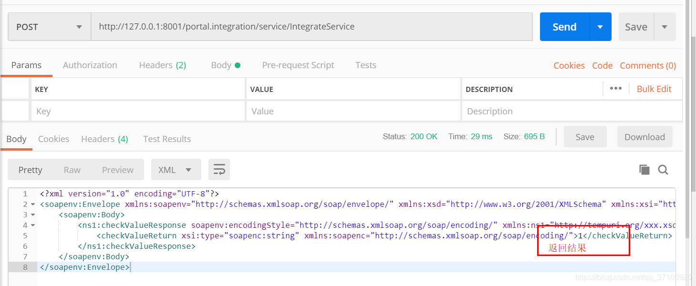Click the Send button
This screenshot has width=696, height=286.
click(x=564, y=27)
